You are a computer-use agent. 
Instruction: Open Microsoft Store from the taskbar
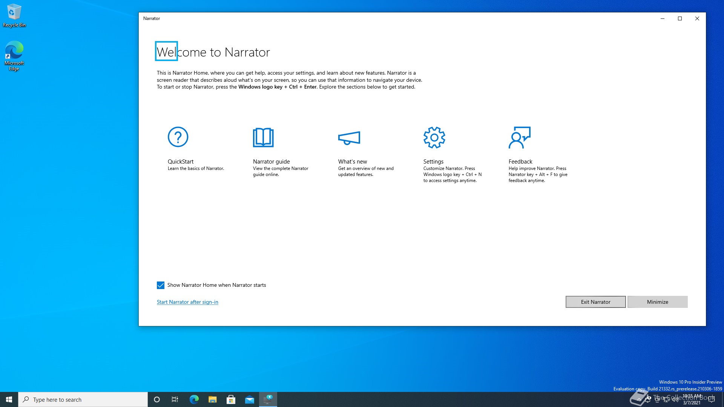[x=231, y=399]
